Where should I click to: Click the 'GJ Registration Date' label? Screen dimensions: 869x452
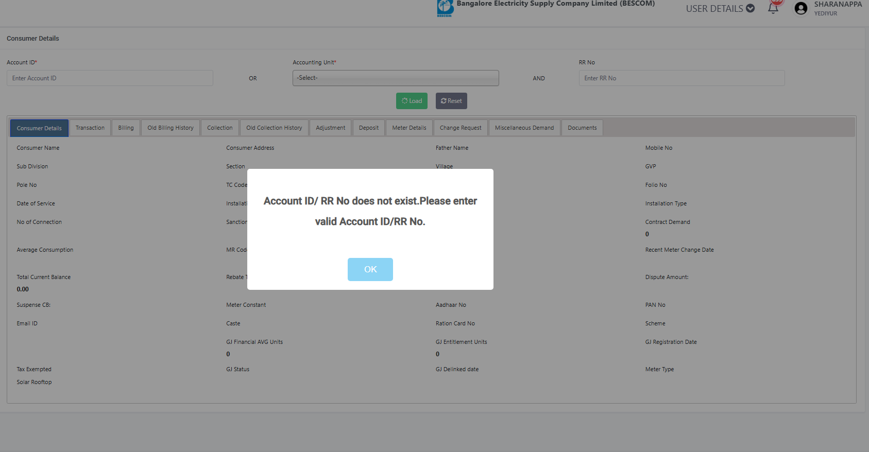(x=671, y=342)
